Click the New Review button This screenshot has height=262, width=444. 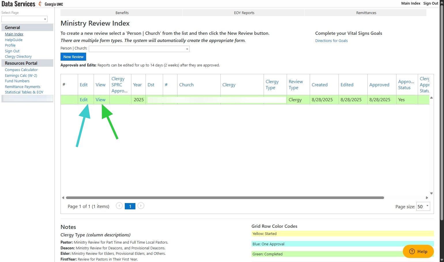pyautogui.click(x=73, y=57)
